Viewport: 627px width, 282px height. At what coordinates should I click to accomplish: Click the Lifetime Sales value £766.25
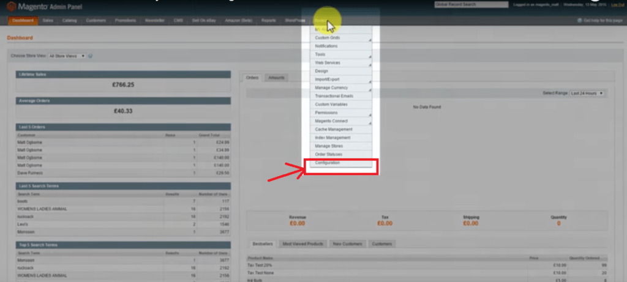coord(123,84)
